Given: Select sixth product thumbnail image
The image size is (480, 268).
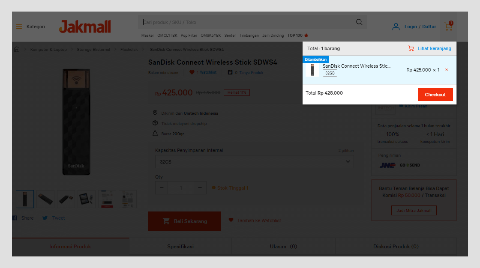Looking at the screenshot, I should (x=127, y=199).
